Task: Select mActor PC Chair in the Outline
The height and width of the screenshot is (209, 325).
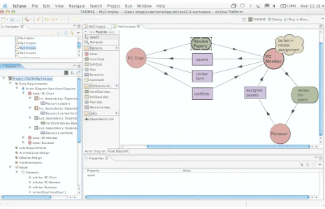Action: click(x=42, y=177)
